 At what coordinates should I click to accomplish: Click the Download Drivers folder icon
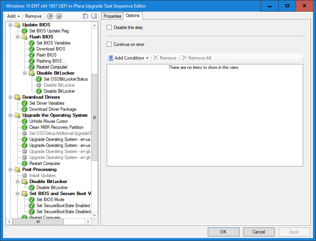click(x=17, y=97)
